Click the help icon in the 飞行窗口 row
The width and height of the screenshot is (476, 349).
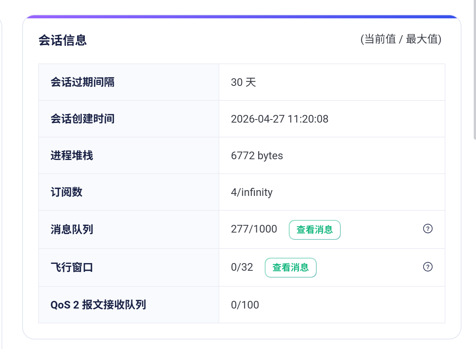pos(428,267)
